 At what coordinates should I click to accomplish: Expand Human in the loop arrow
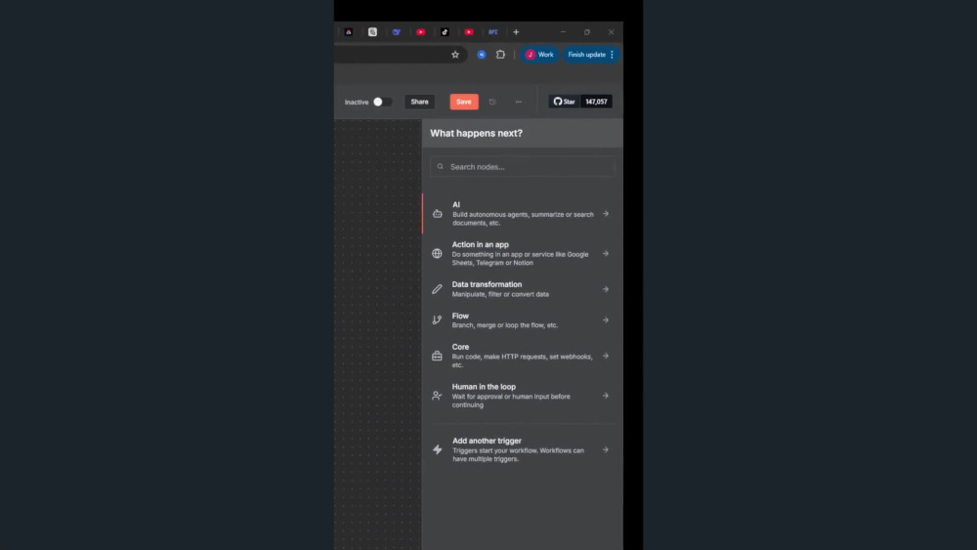pyautogui.click(x=606, y=396)
